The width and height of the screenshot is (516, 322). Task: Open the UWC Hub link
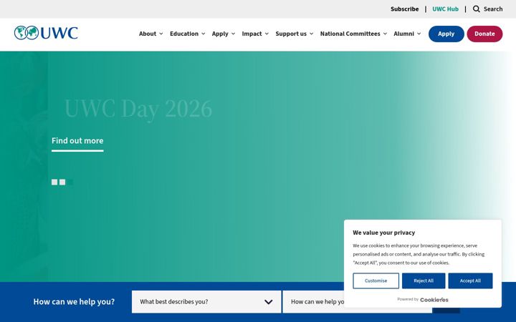pyautogui.click(x=445, y=9)
